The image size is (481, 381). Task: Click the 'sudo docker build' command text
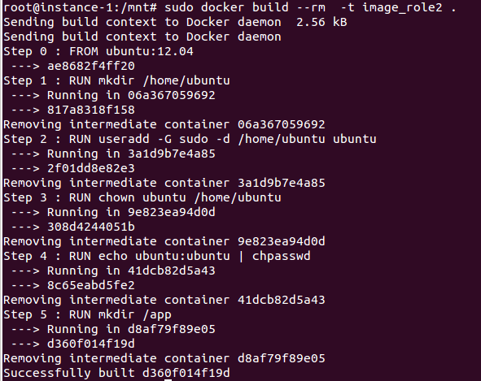[x=226, y=7]
